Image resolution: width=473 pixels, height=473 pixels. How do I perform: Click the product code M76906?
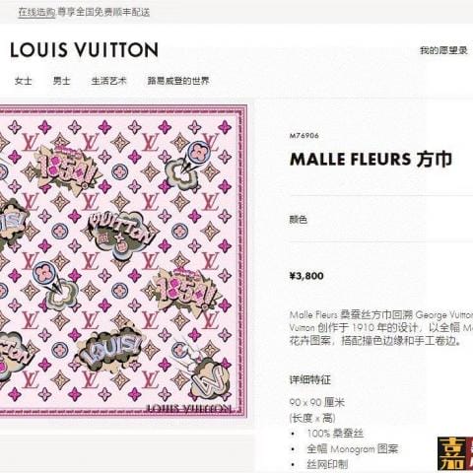click(x=304, y=135)
